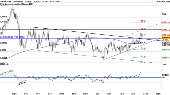Click the sept. date label before oct.
The width and height of the screenshot is (170, 95).
click(x=14, y=94)
